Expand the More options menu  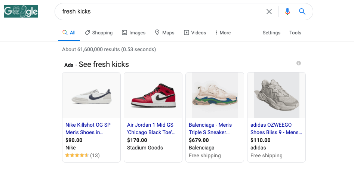(223, 33)
